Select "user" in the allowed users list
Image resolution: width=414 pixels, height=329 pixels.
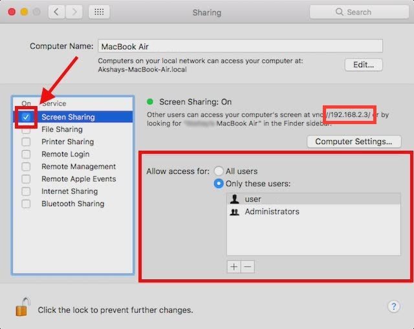(x=252, y=199)
